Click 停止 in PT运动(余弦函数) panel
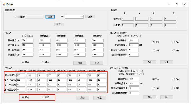This screenshot has height=105, width=191. click(166, 62)
